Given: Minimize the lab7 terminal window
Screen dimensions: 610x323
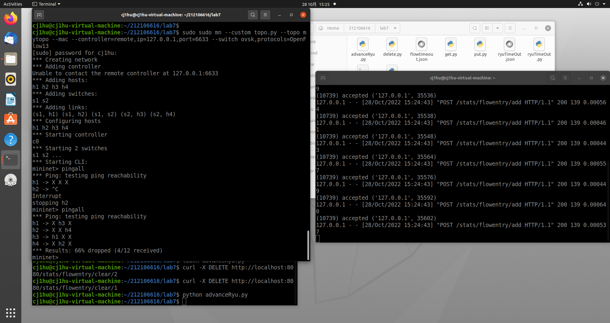Looking at the screenshot, I should [x=279, y=15].
